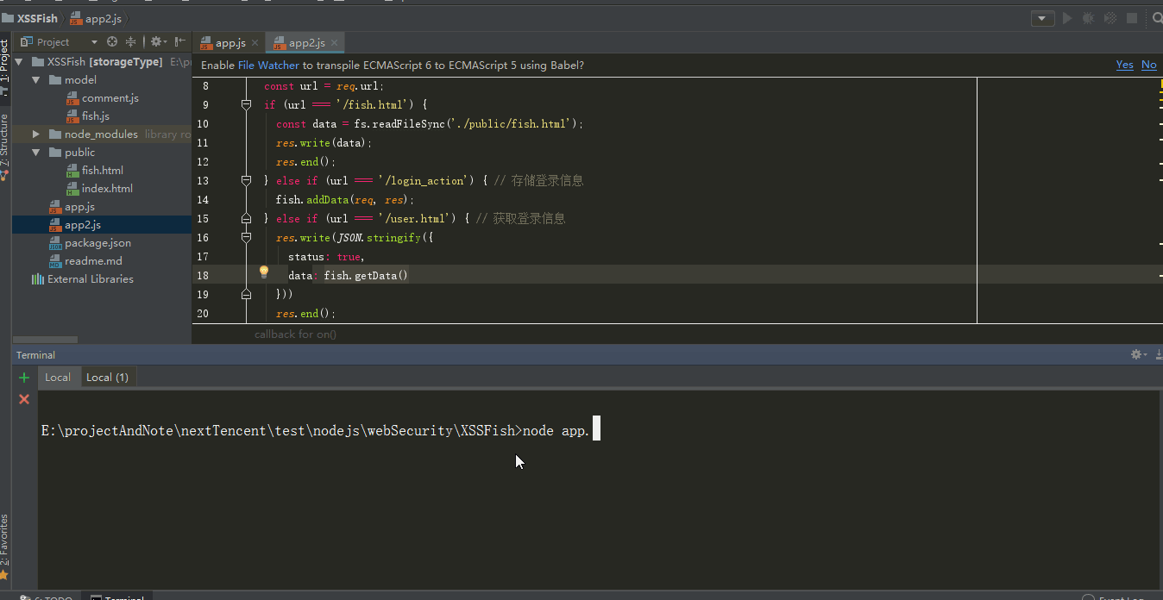Open package.json from the project tree

point(97,243)
